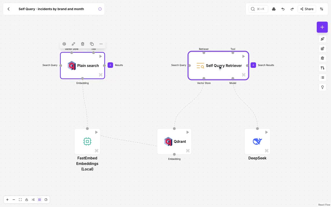
Task: Click the shuffle auto-layout icon
Action: point(33,200)
